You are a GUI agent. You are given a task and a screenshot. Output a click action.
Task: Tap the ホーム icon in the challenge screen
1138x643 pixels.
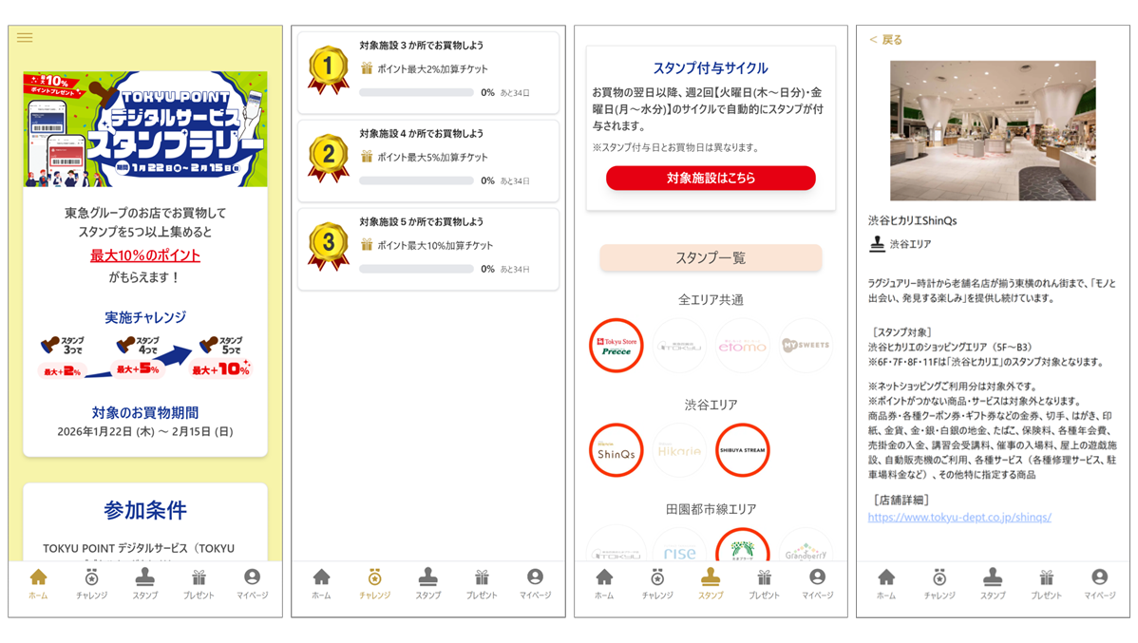[321, 577]
